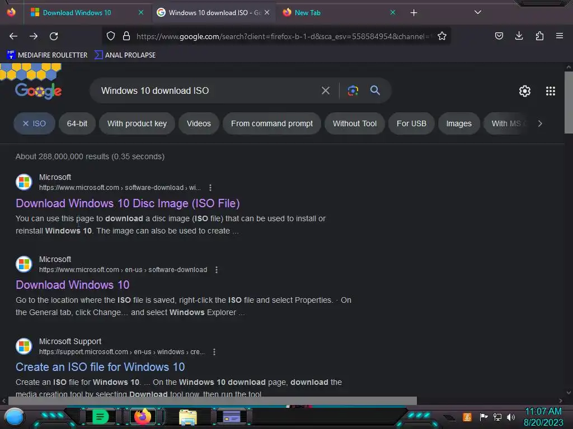The image size is (573, 429).
Task: Open Google quick settings gear
Action: (x=525, y=91)
